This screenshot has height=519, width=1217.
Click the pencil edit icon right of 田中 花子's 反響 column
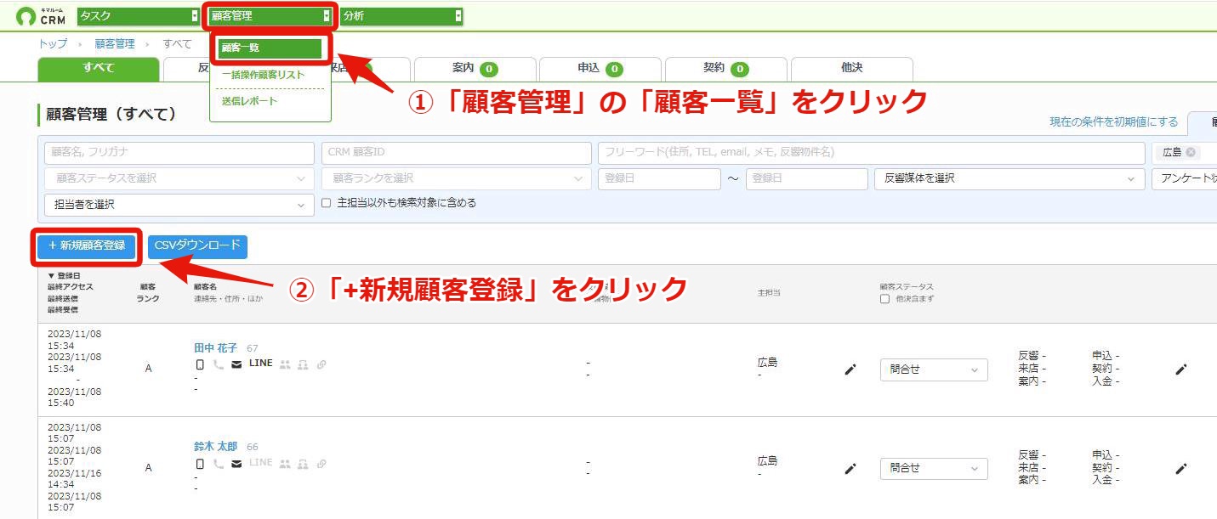1180,370
